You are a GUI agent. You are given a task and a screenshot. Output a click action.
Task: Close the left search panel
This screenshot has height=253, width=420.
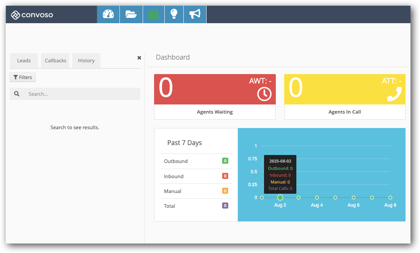click(139, 58)
